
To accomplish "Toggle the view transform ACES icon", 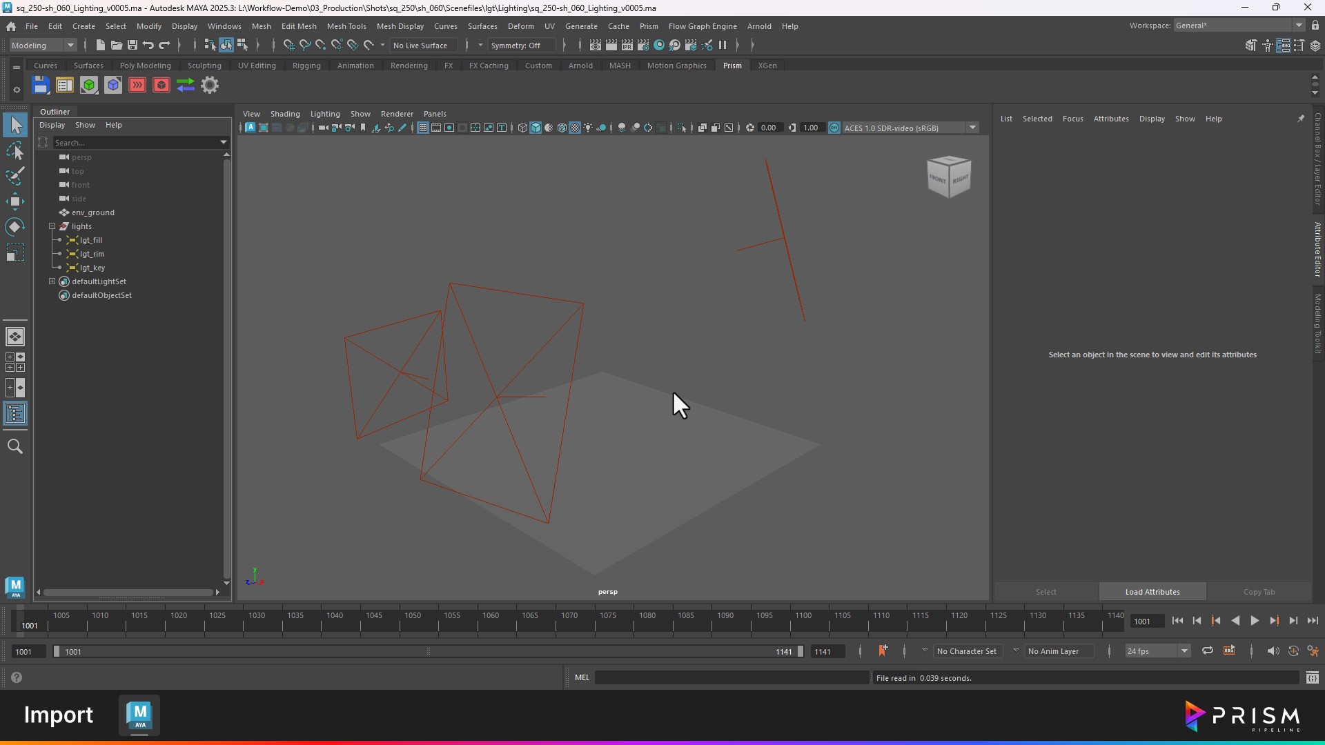I will pos(834,128).
